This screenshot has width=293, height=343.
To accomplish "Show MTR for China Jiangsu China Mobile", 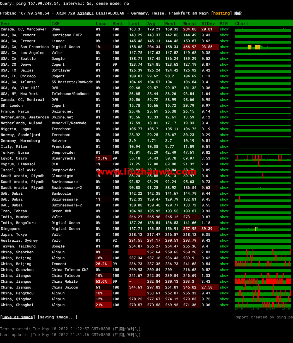I will click(224, 282).
